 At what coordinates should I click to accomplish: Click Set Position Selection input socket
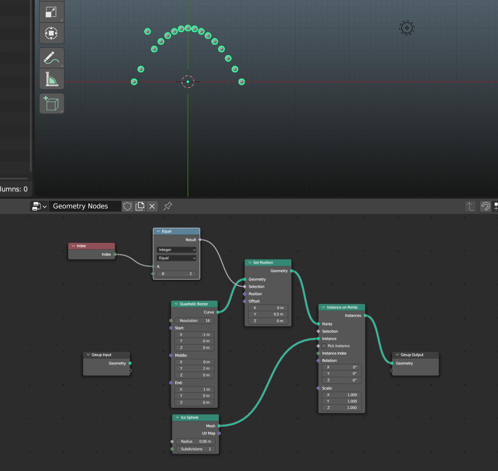click(245, 287)
